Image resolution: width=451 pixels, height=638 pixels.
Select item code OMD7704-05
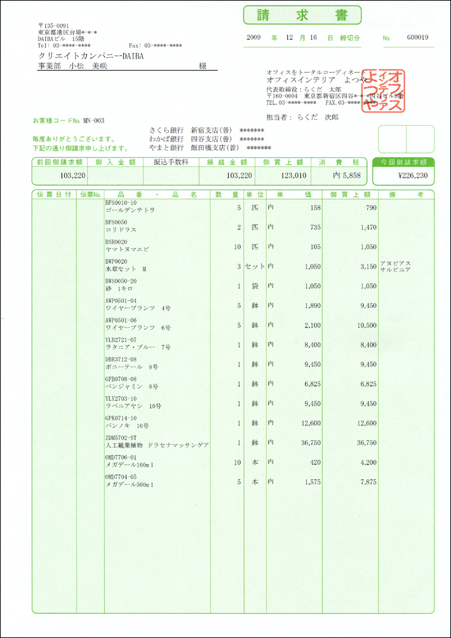pos(120,477)
